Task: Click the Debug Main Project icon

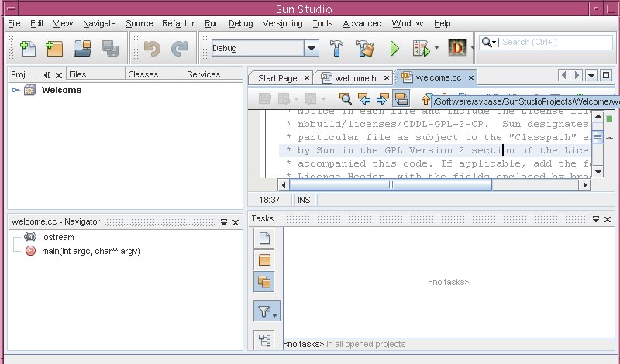Action: (x=421, y=49)
